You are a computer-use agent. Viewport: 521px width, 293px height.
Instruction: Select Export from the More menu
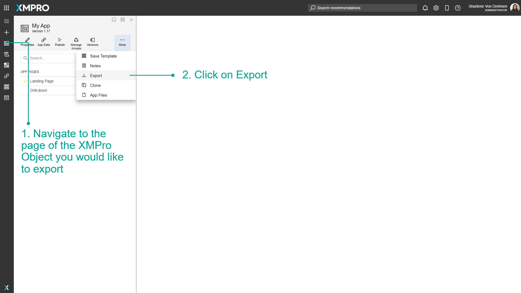pos(96,75)
